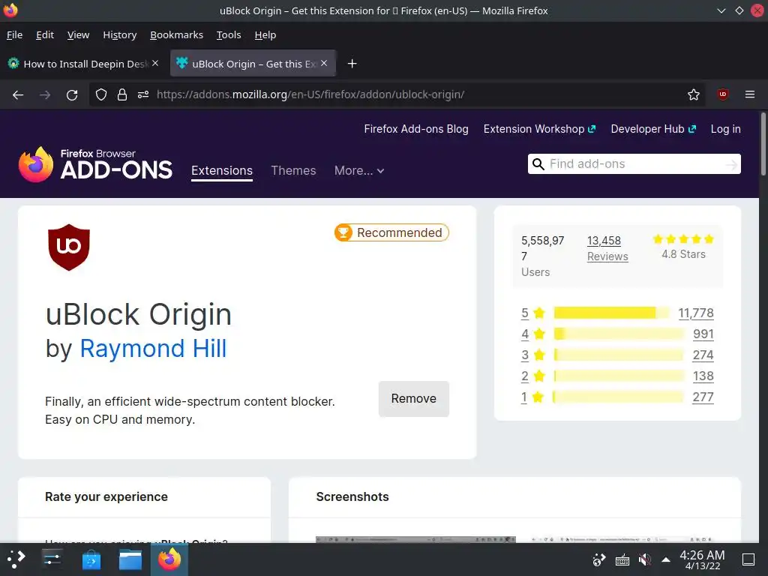Click the Recommended badge
Image resolution: width=768 pixels, height=576 pixels.
391,232
